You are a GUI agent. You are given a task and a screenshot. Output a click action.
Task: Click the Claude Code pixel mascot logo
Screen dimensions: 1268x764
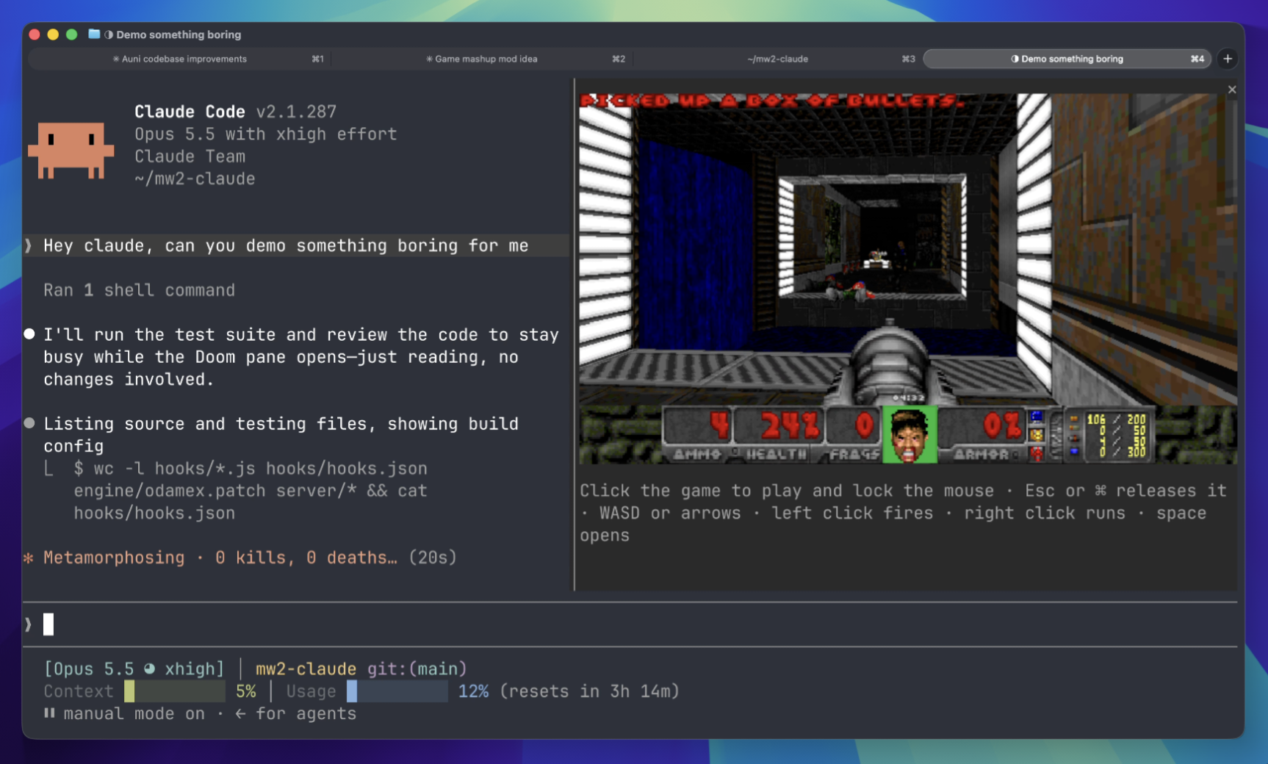click(71, 151)
